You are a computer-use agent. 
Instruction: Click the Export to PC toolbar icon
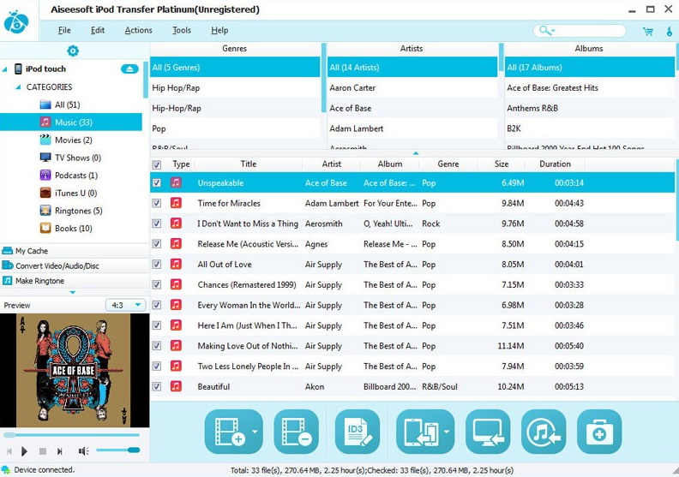(488, 432)
